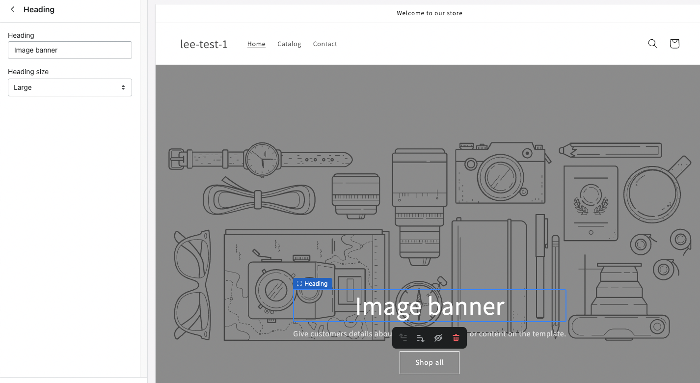The image size is (700, 383).
Task: Open the Contact navigation menu item
Action: (x=325, y=44)
